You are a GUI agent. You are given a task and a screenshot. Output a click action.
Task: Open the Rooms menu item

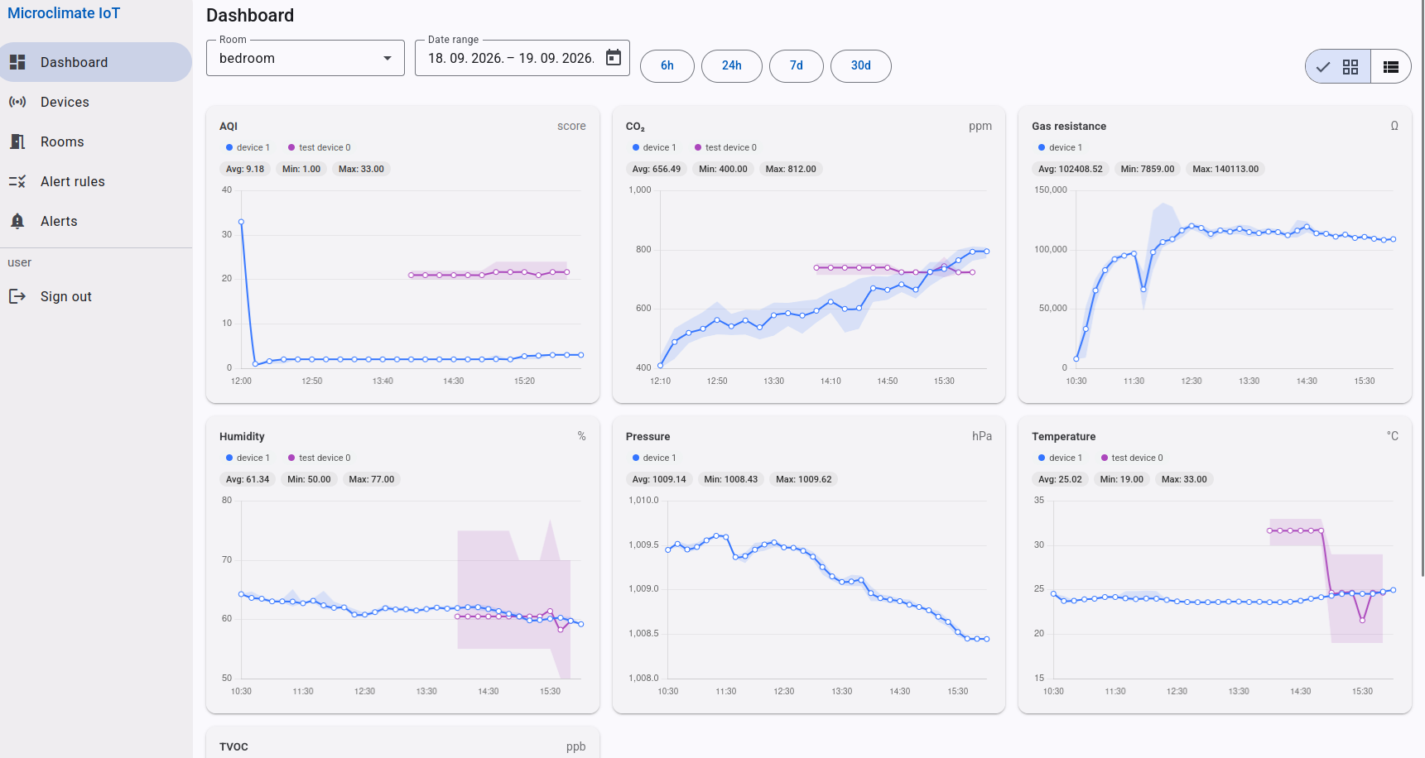96,142
